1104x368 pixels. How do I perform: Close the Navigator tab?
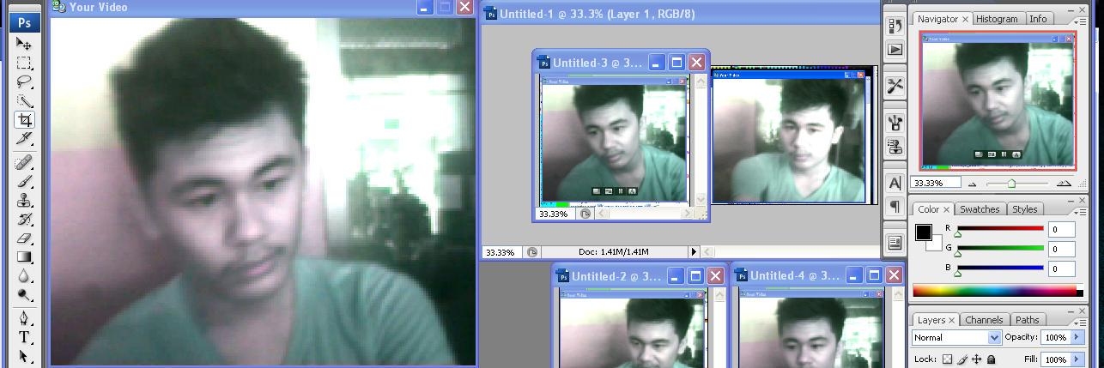tap(965, 19)
